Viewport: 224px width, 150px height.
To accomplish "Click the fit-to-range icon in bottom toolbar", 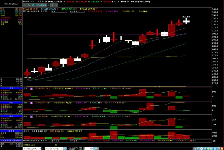I will coord(215,148).
